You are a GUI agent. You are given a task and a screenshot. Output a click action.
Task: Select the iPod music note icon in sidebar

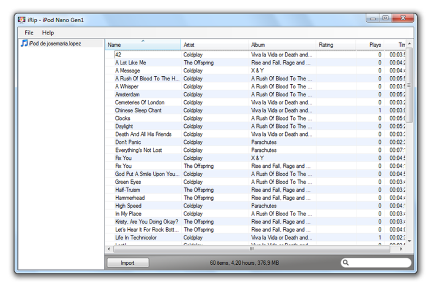(24, 43)
